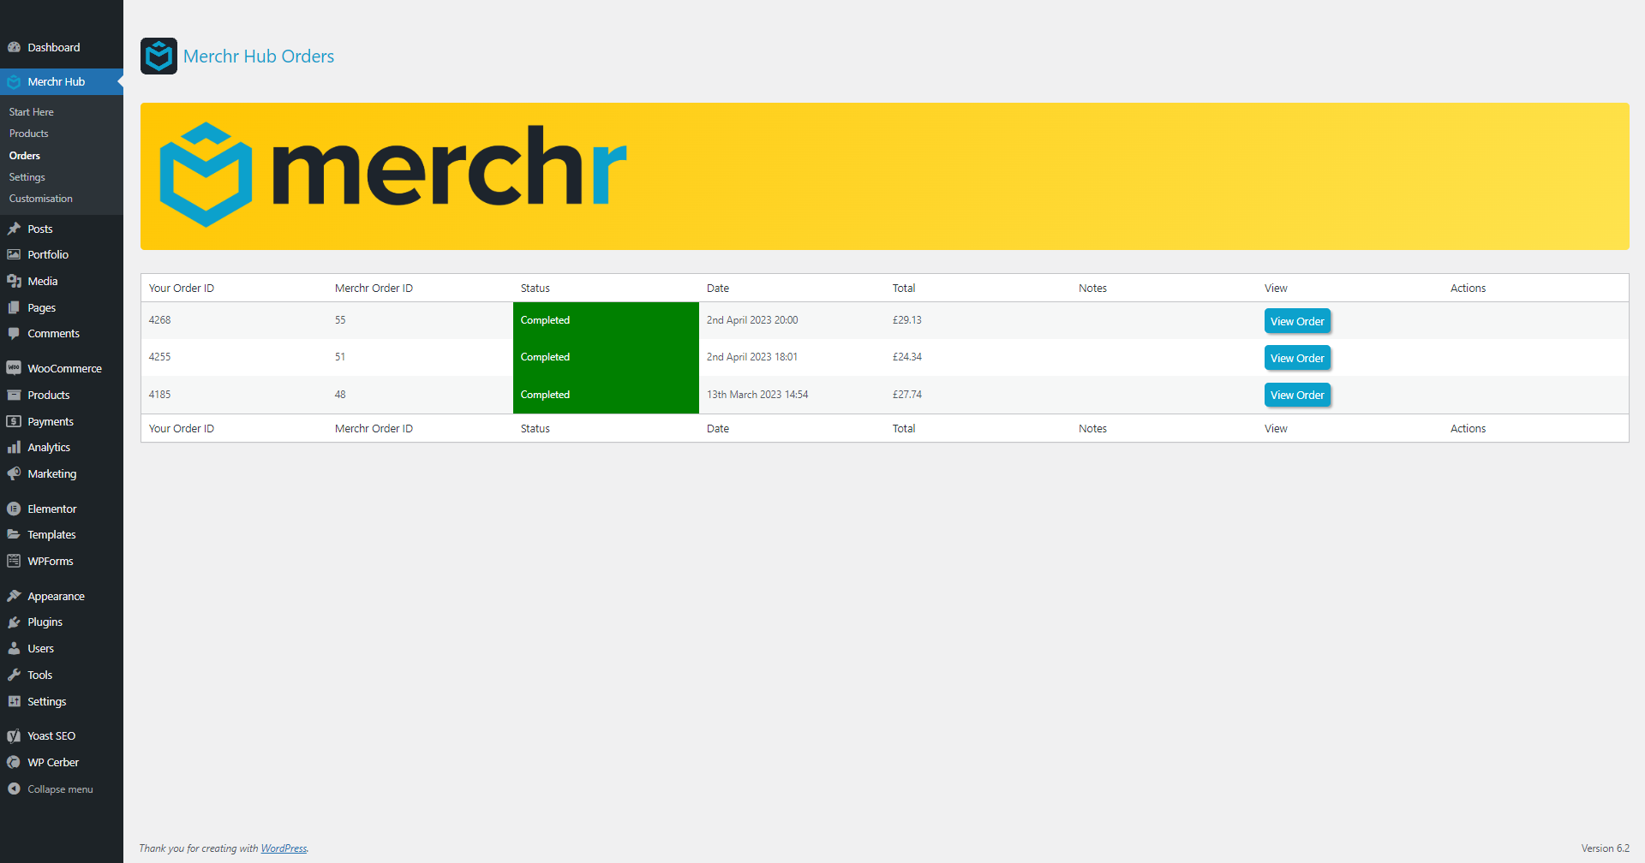Click the WooCommerce logo icon
The width and height of the screenshot is (1645, 863).
click(x=14, y=368)
